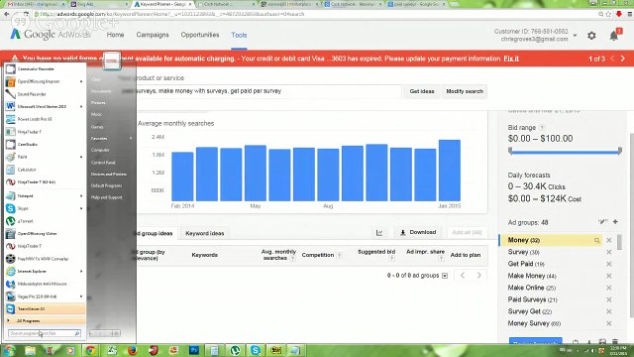Click Photoshop icon on the taskbar

pyautogui.click(x=194, y=350)
